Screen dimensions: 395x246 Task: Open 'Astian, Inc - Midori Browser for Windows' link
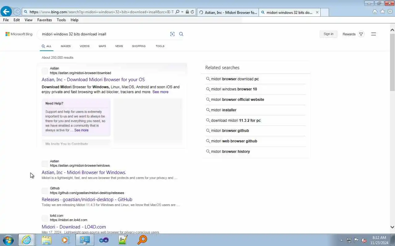(x=84, y=173)
